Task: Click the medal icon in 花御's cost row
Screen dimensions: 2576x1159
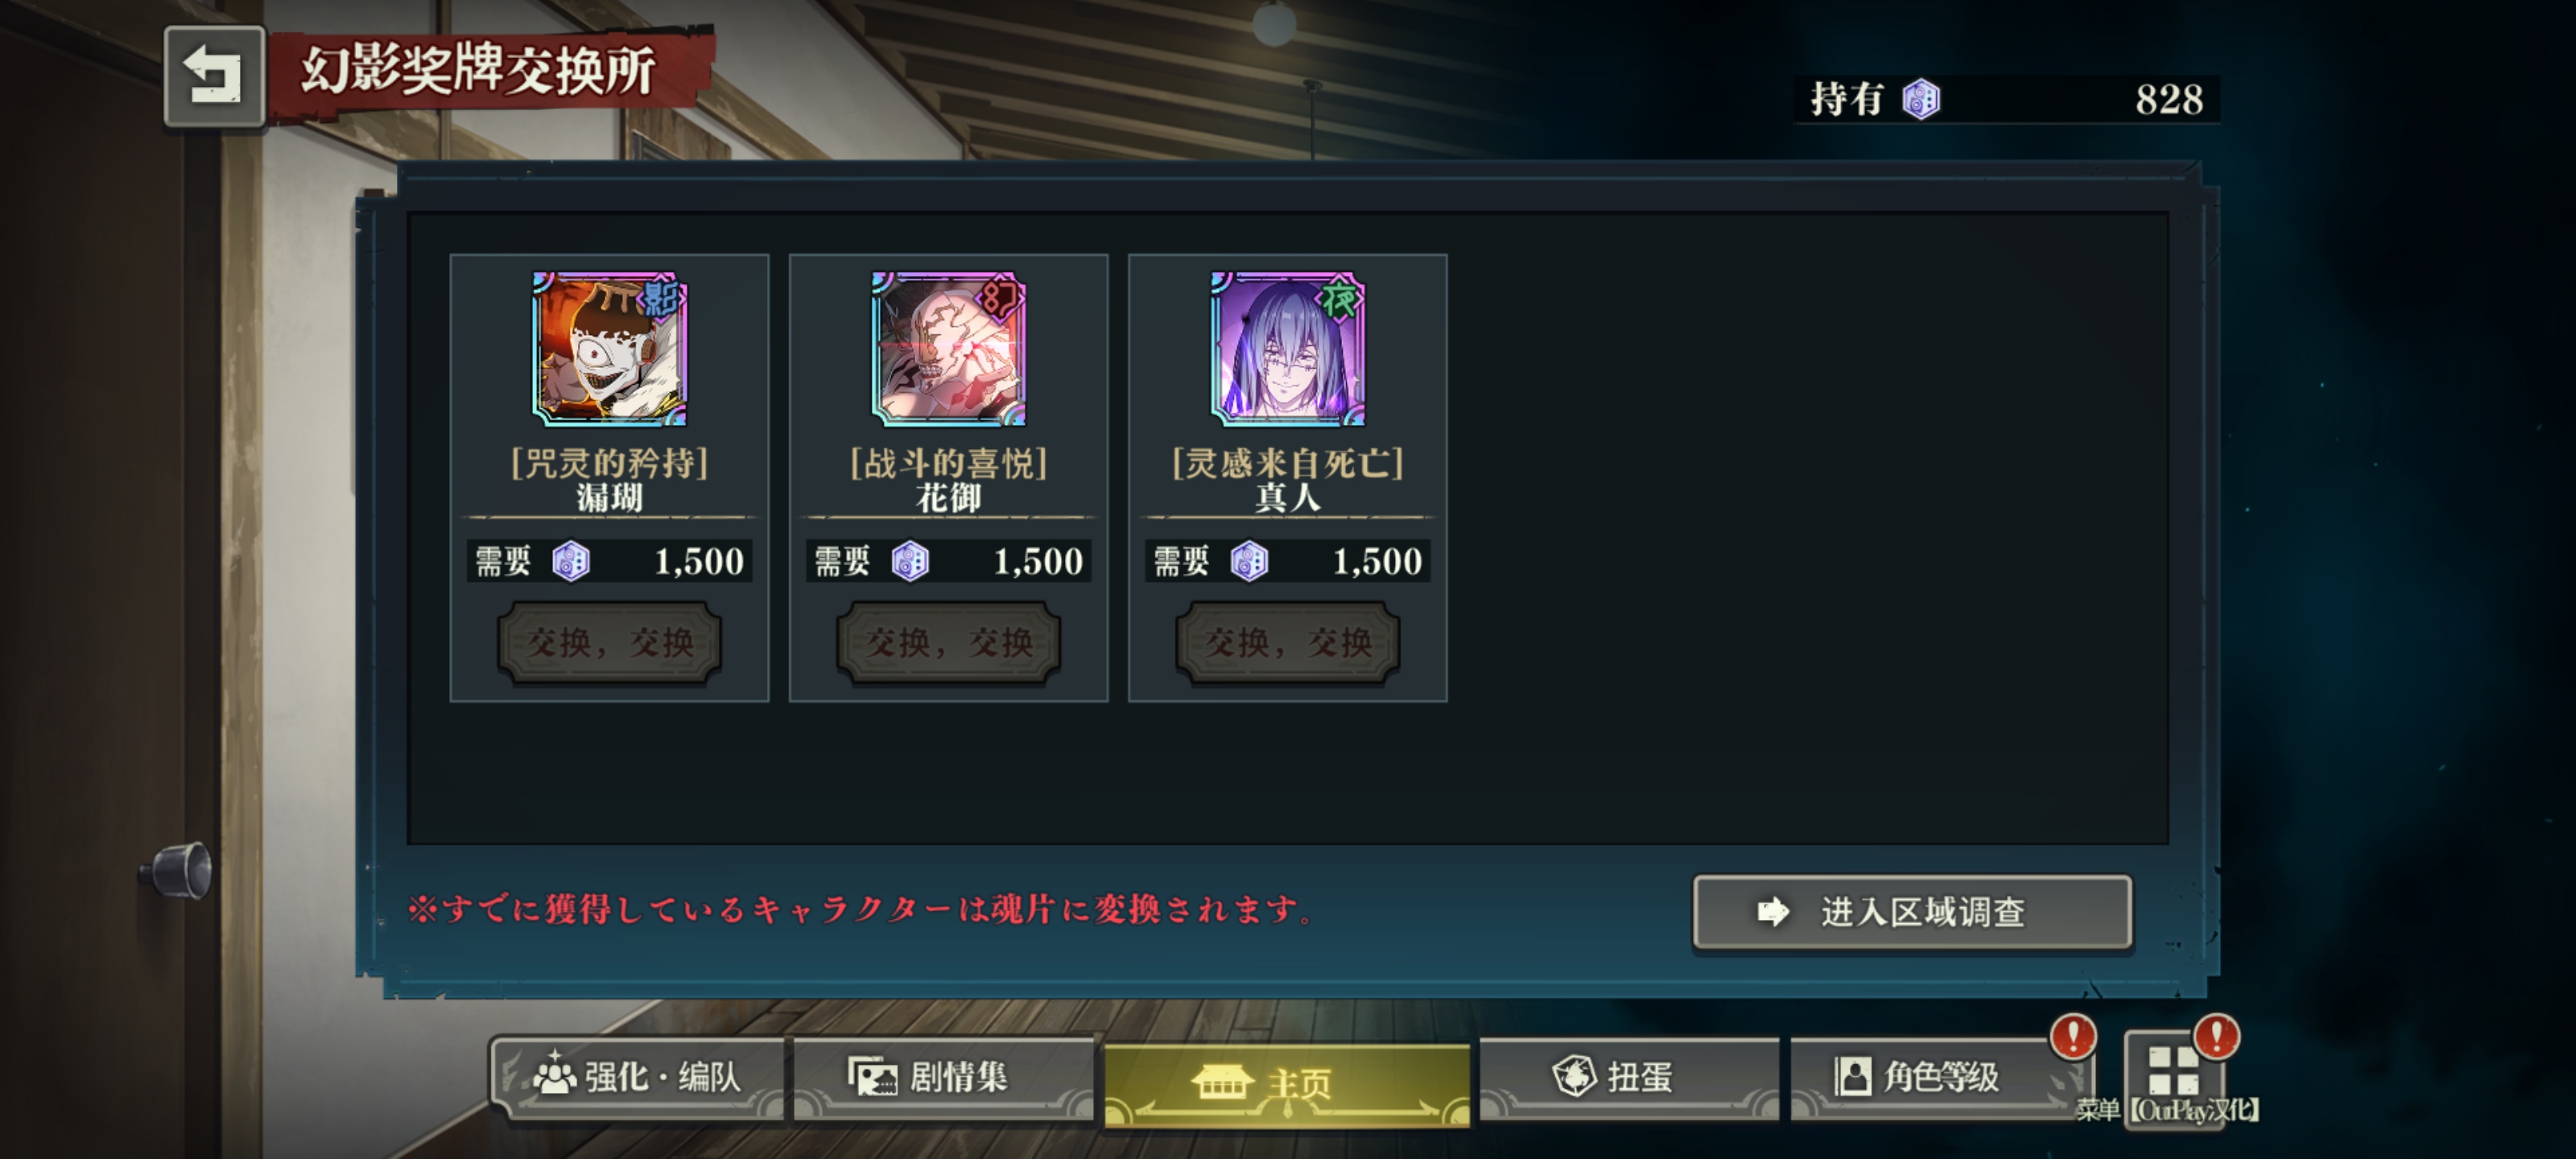Action: 910,561
